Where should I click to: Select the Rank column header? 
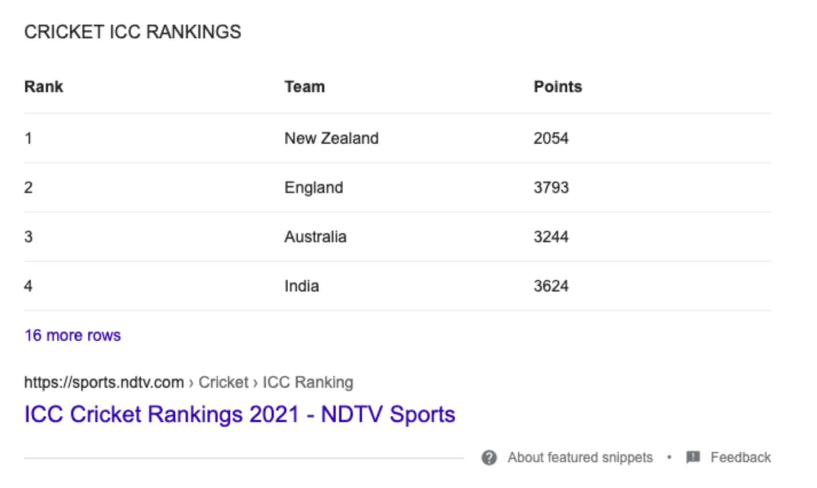coord(44,86)
